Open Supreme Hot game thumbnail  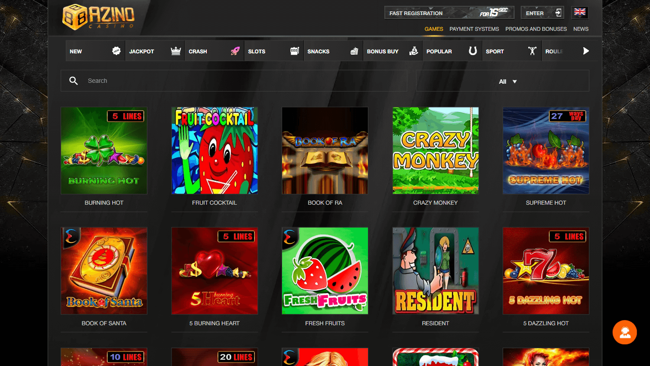pyautogui.click(x=546, y=150)
